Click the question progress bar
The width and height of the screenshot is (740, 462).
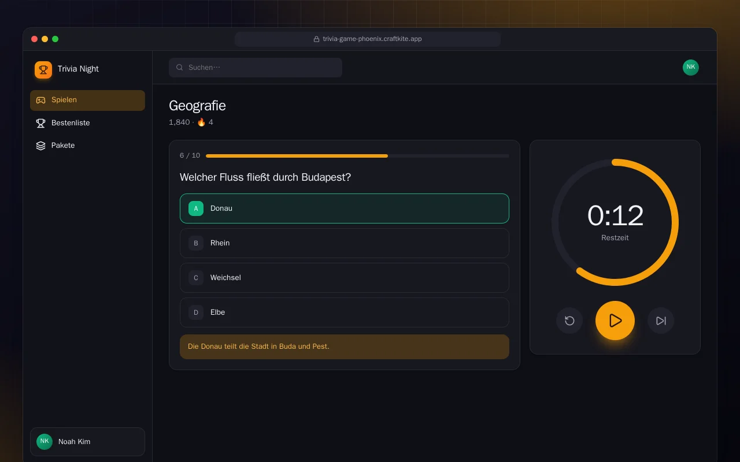click(x=357, y=156)
